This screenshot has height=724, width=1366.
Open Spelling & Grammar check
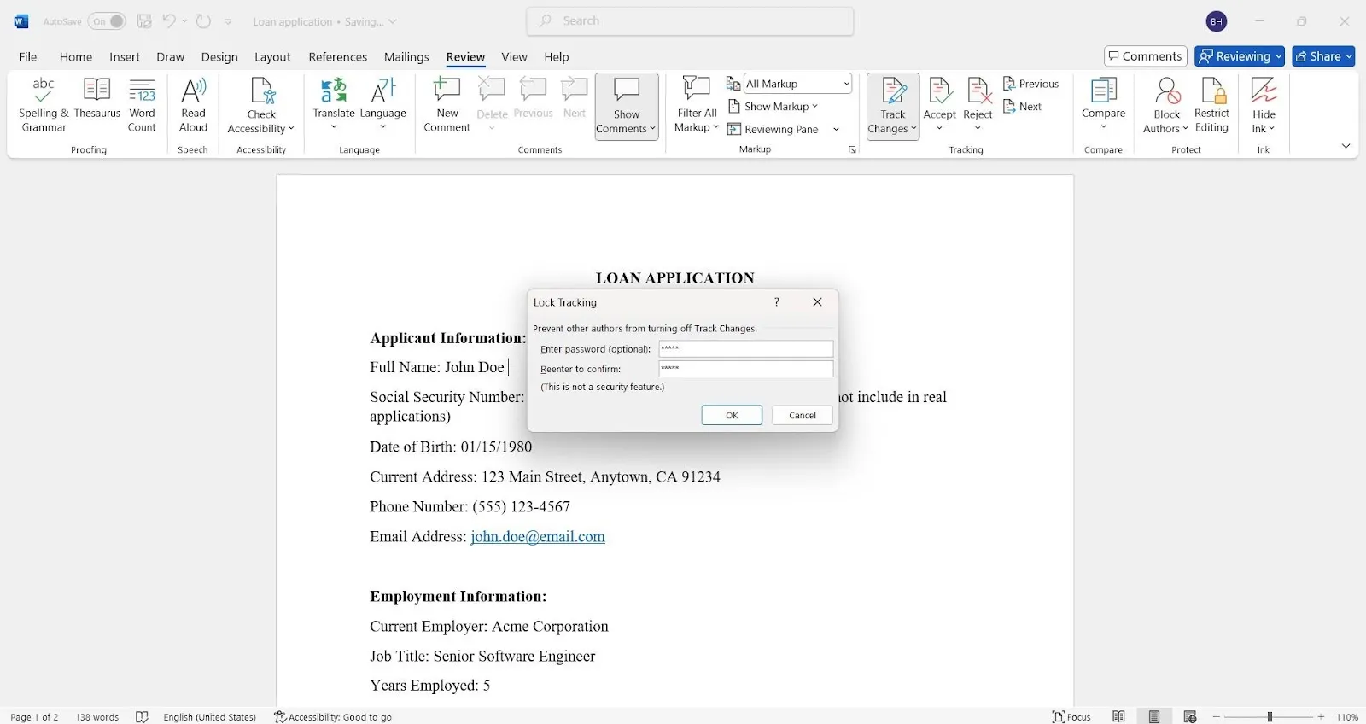point(44,105)
